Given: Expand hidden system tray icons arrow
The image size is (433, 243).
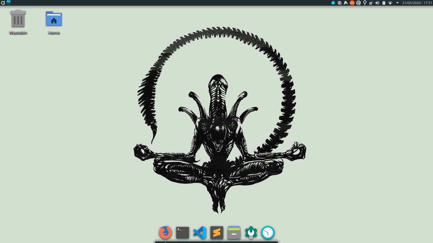Looking at the screenshot, I should point(397,3).
